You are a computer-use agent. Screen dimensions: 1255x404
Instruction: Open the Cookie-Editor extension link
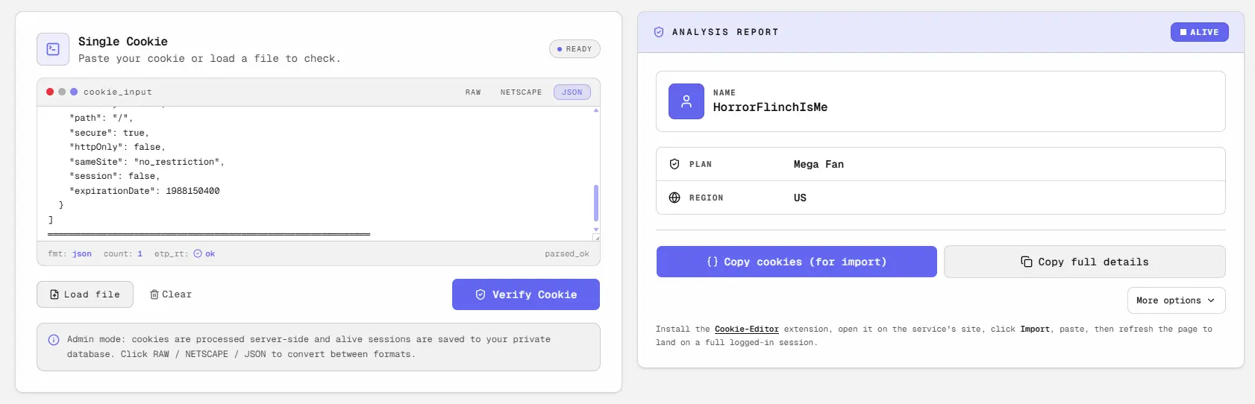point(746,329)
